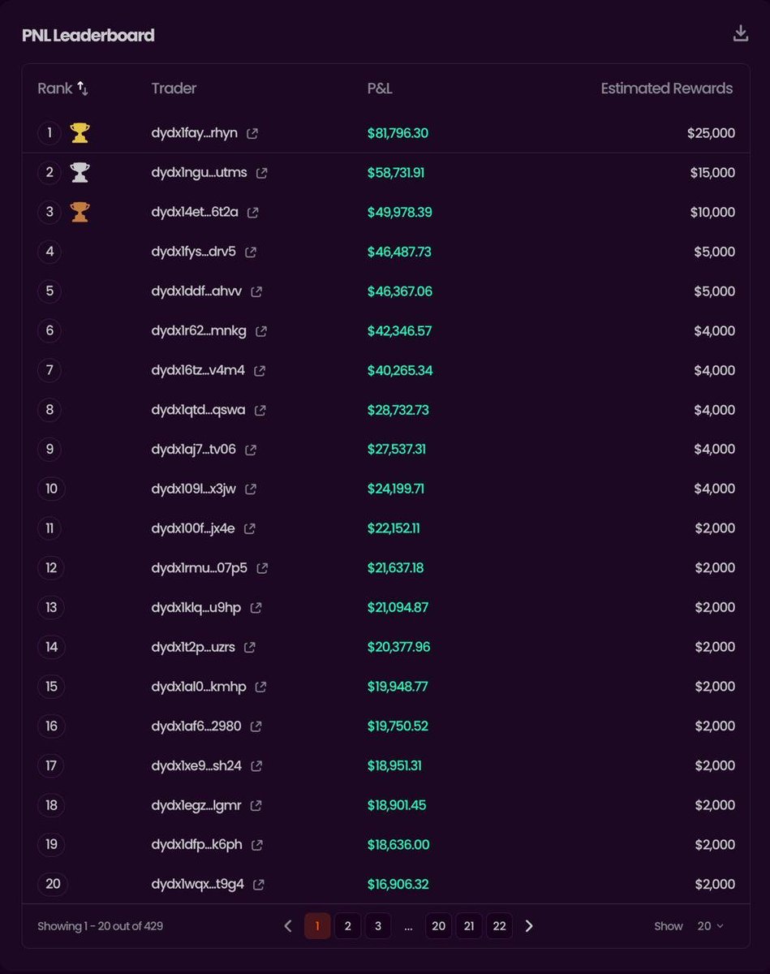This screenshot has height=974, width=770.
Task: Open external link for dydx1ngu...utms
Action: (261, 173)
